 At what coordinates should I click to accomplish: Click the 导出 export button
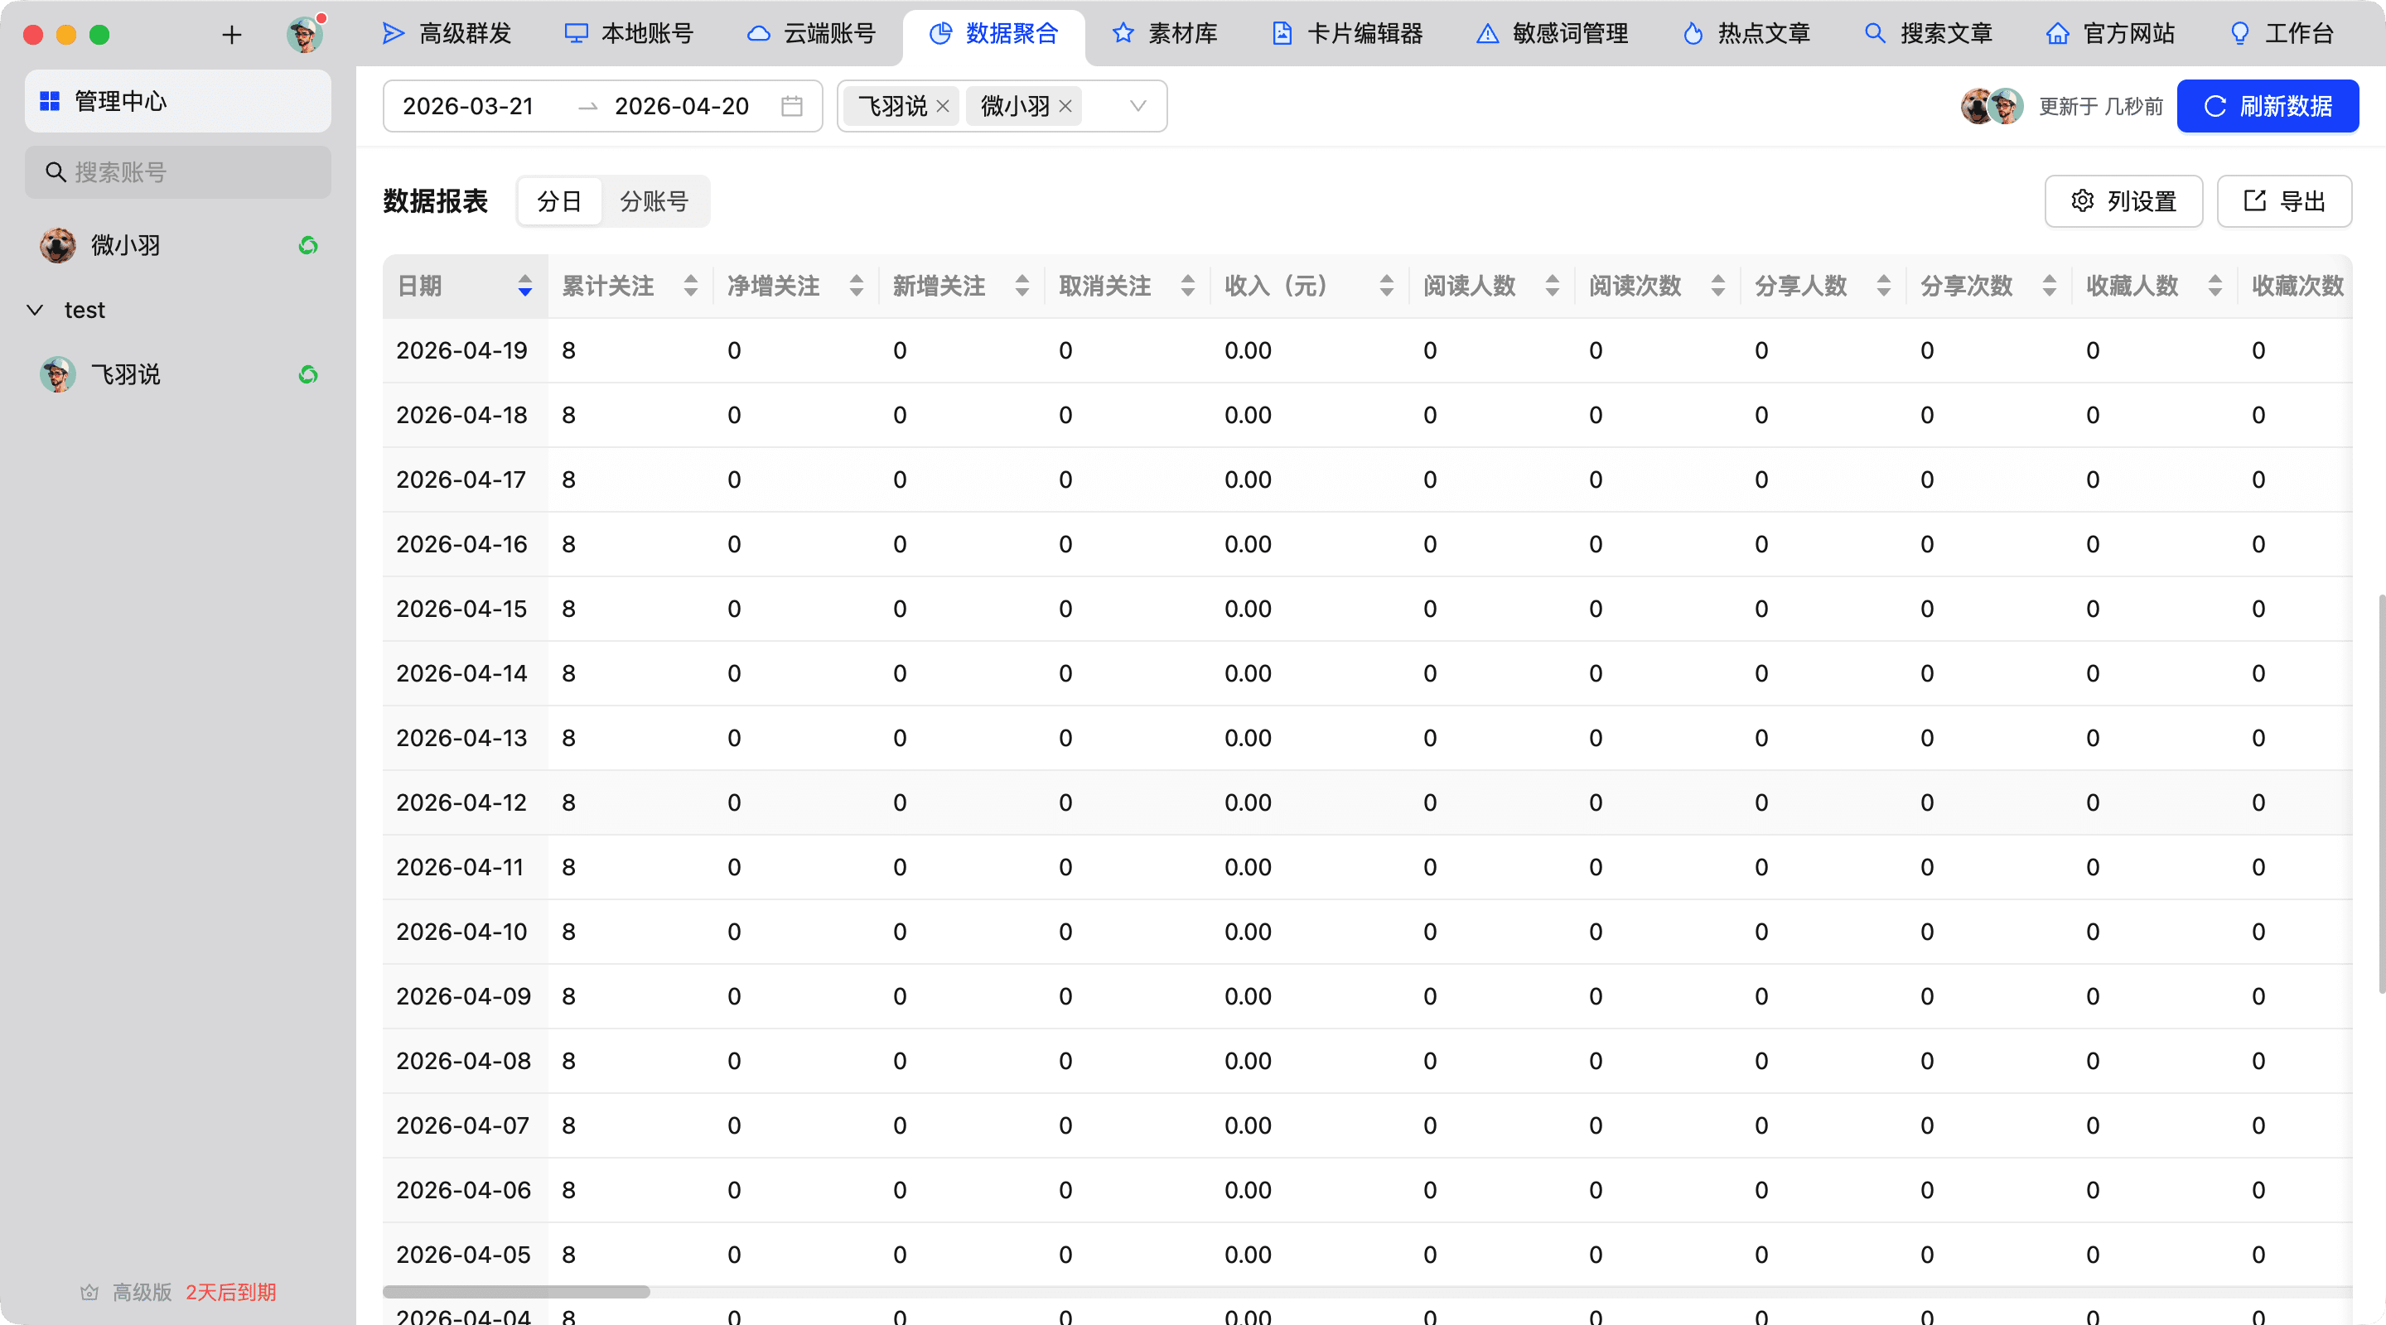[x=2283, y=201]
